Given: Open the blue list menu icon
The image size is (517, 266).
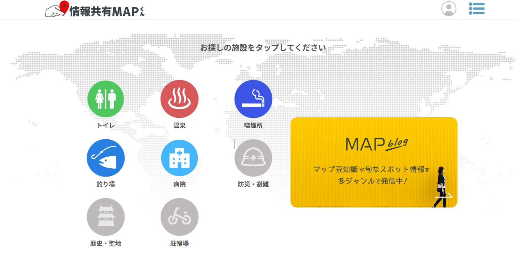Looking at the screenshot, I should tap(477, 9).
